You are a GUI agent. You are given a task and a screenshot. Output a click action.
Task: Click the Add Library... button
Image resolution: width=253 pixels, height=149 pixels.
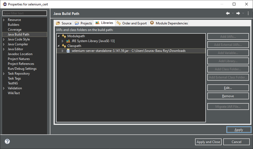[x=228, y=61]
